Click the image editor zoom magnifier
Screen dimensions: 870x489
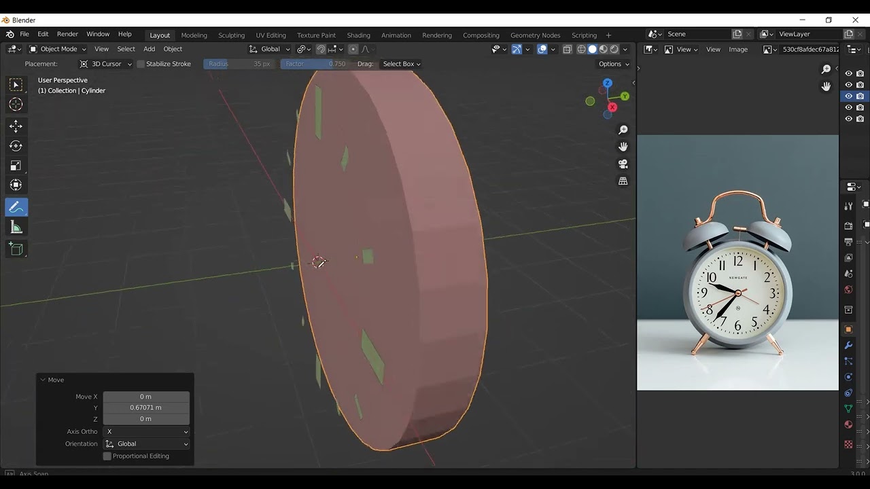(x=826, y=69)
